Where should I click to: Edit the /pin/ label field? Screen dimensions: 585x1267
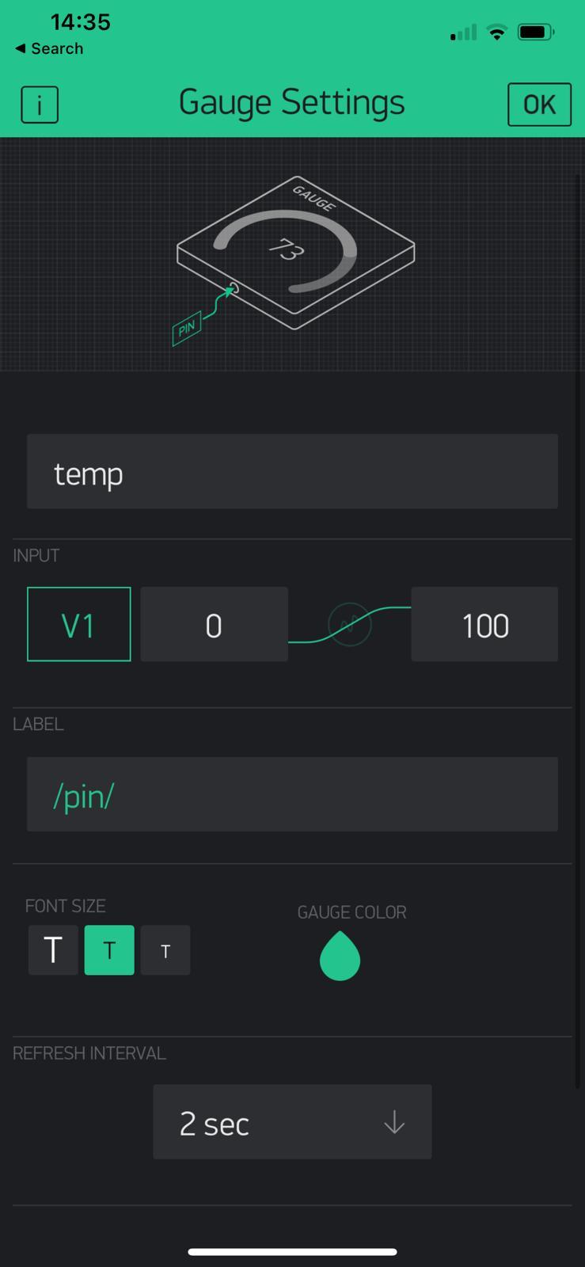click(292, 794)
